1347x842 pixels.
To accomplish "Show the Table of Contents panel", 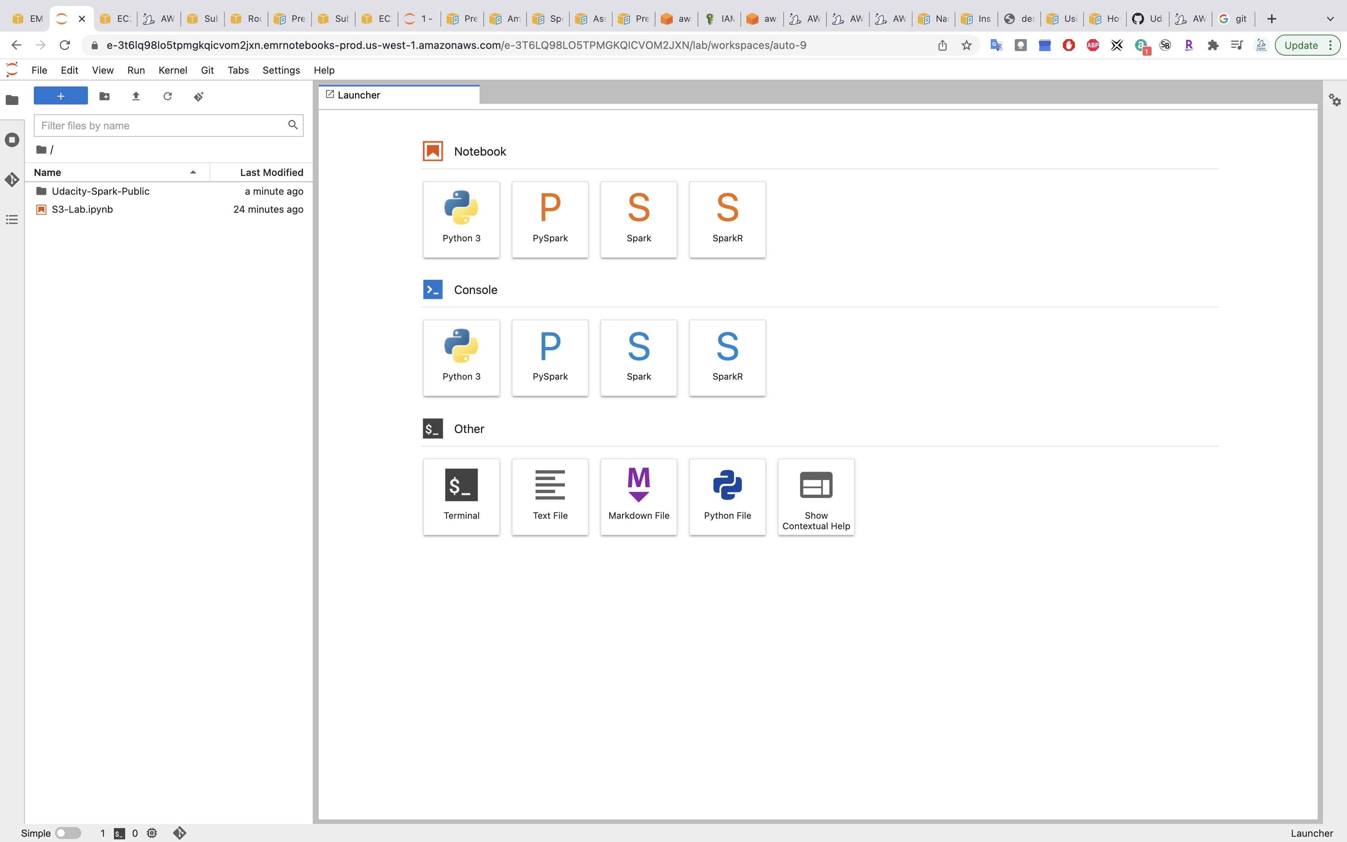I will 12,220.
